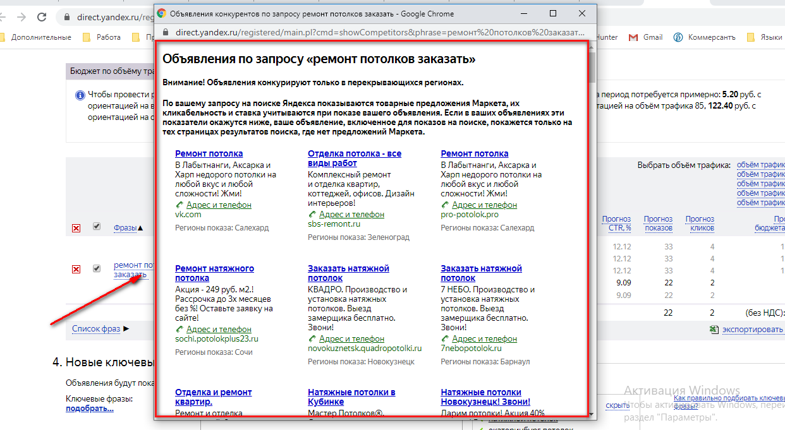785x430 pixels.
Task: Click Адрес и телефон under the vk.com ad
Action: click(219, 205)
